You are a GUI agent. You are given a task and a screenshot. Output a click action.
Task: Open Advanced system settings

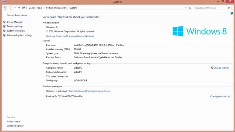pyautogui.click(x=19, y=35)
